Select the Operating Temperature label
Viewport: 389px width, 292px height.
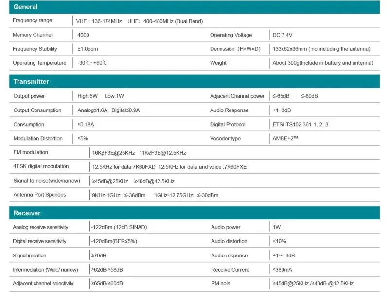(39, 63)
